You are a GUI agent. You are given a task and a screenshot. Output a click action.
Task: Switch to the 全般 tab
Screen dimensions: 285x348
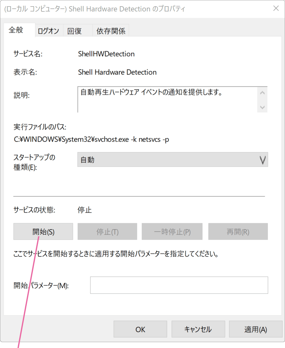19,30
